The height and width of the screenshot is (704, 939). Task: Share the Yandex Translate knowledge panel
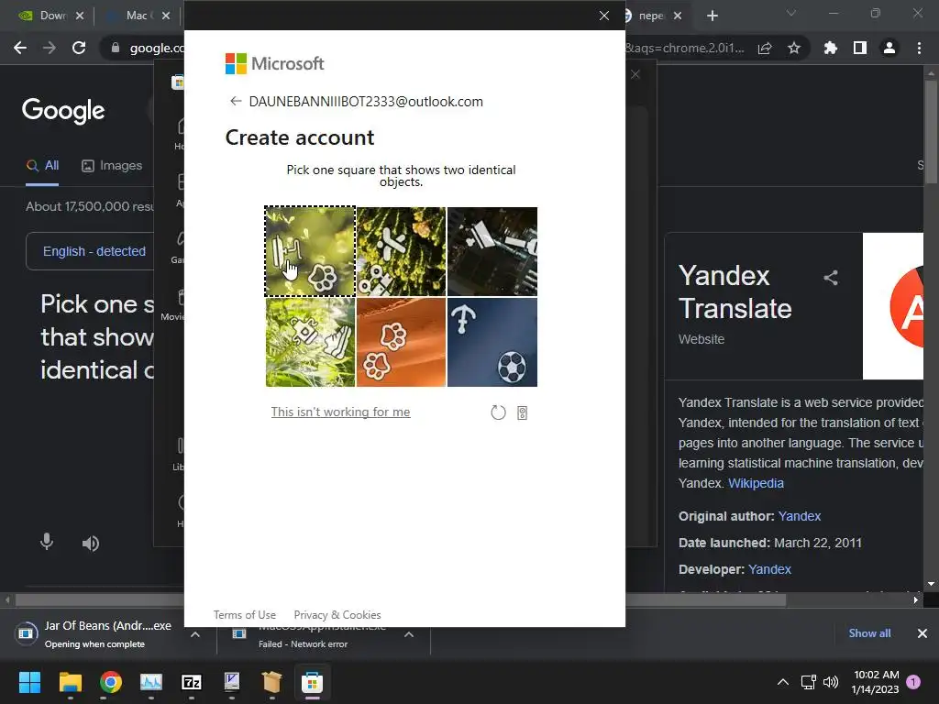[x=831, y=278]
